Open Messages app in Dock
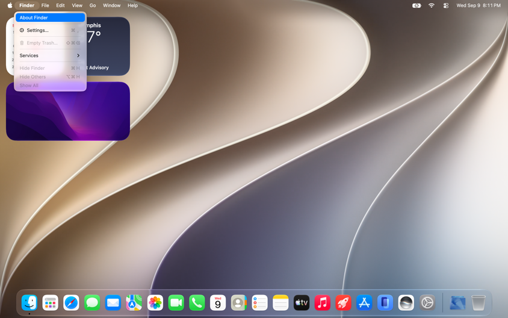 point(92,303)
